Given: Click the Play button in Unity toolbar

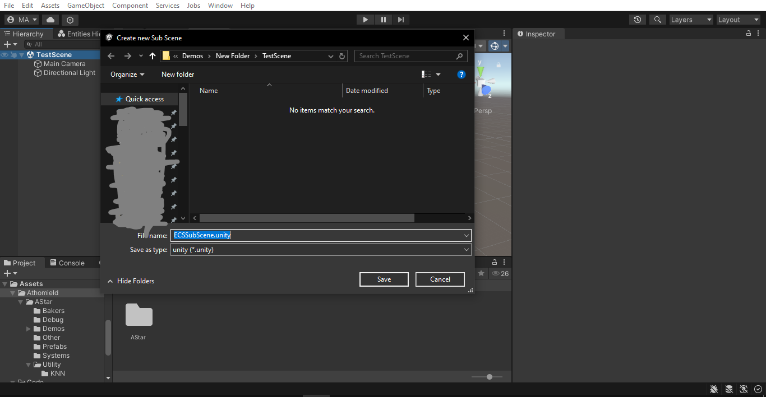Looking at the screenshot, I should point(365,20).
